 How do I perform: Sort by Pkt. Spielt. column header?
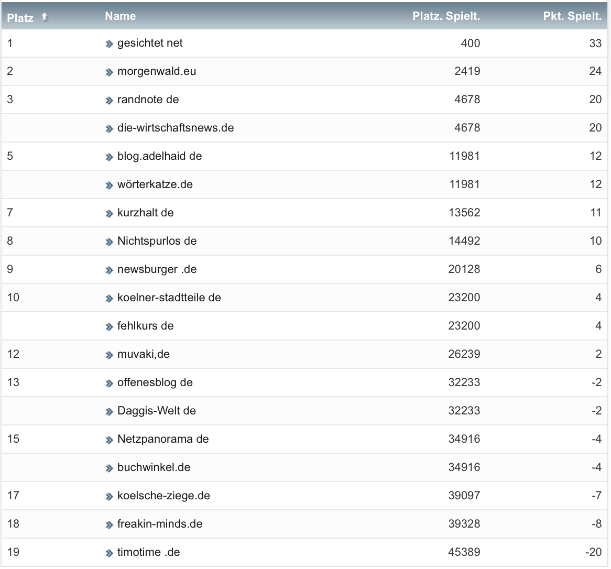572,16
